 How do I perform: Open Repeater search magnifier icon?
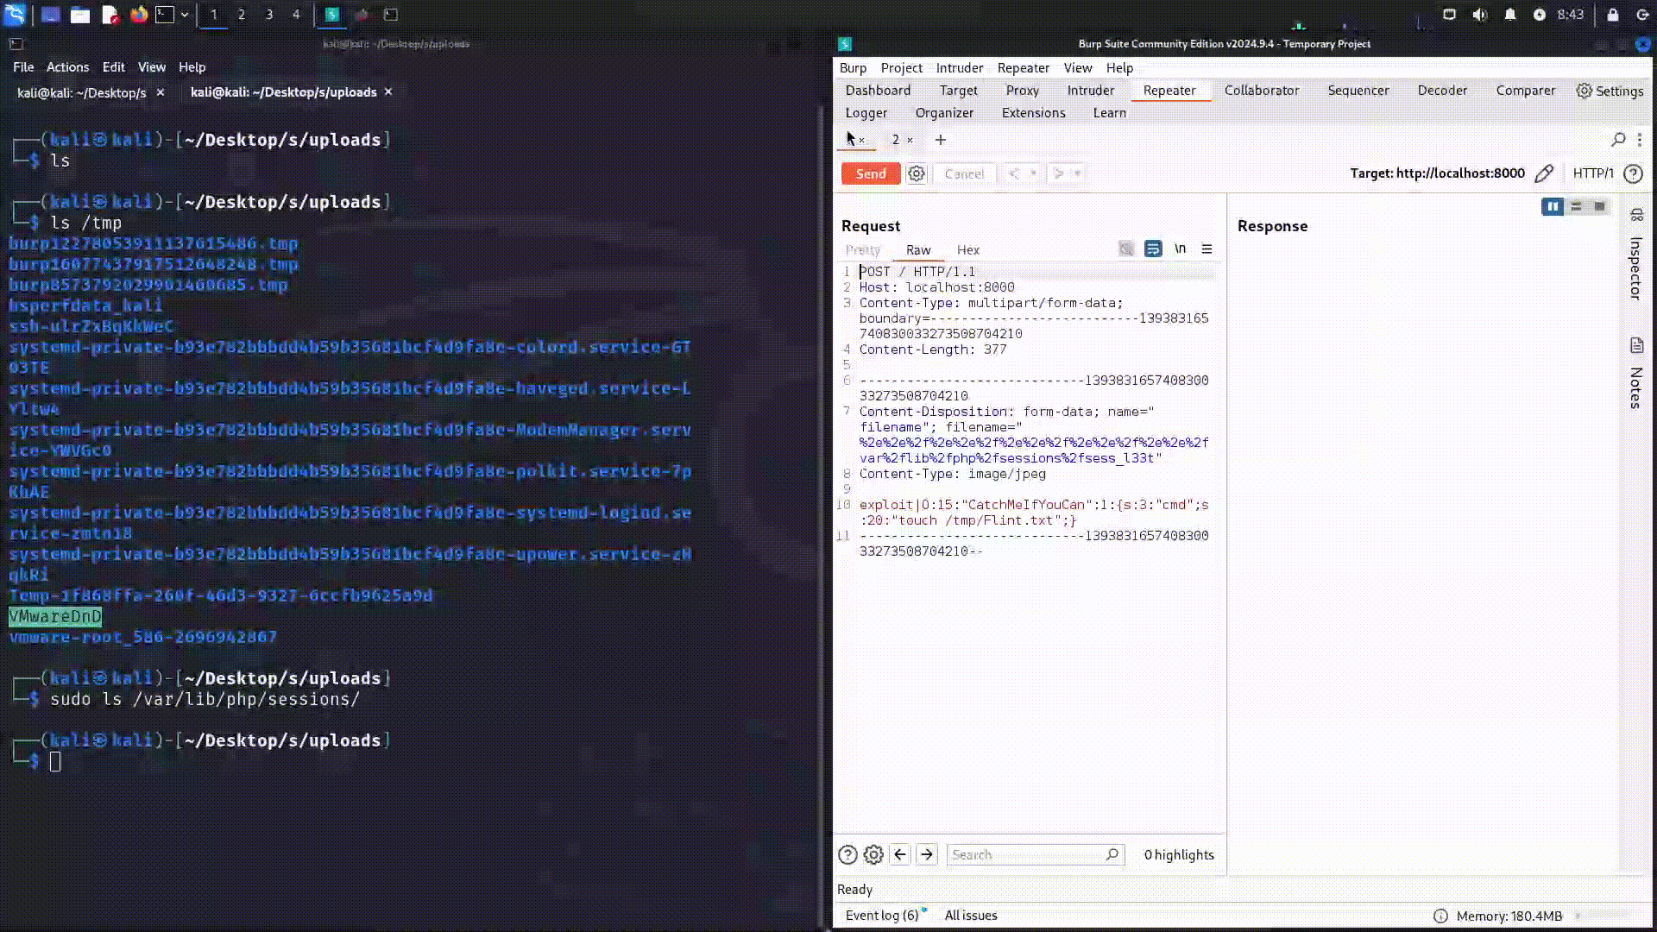1618,140
